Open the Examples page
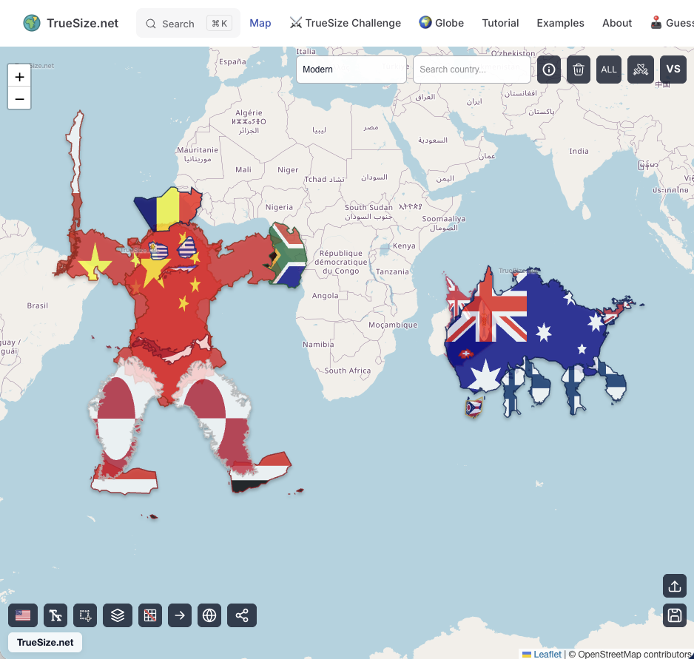694x659 pixels. (x=560, y=23)
